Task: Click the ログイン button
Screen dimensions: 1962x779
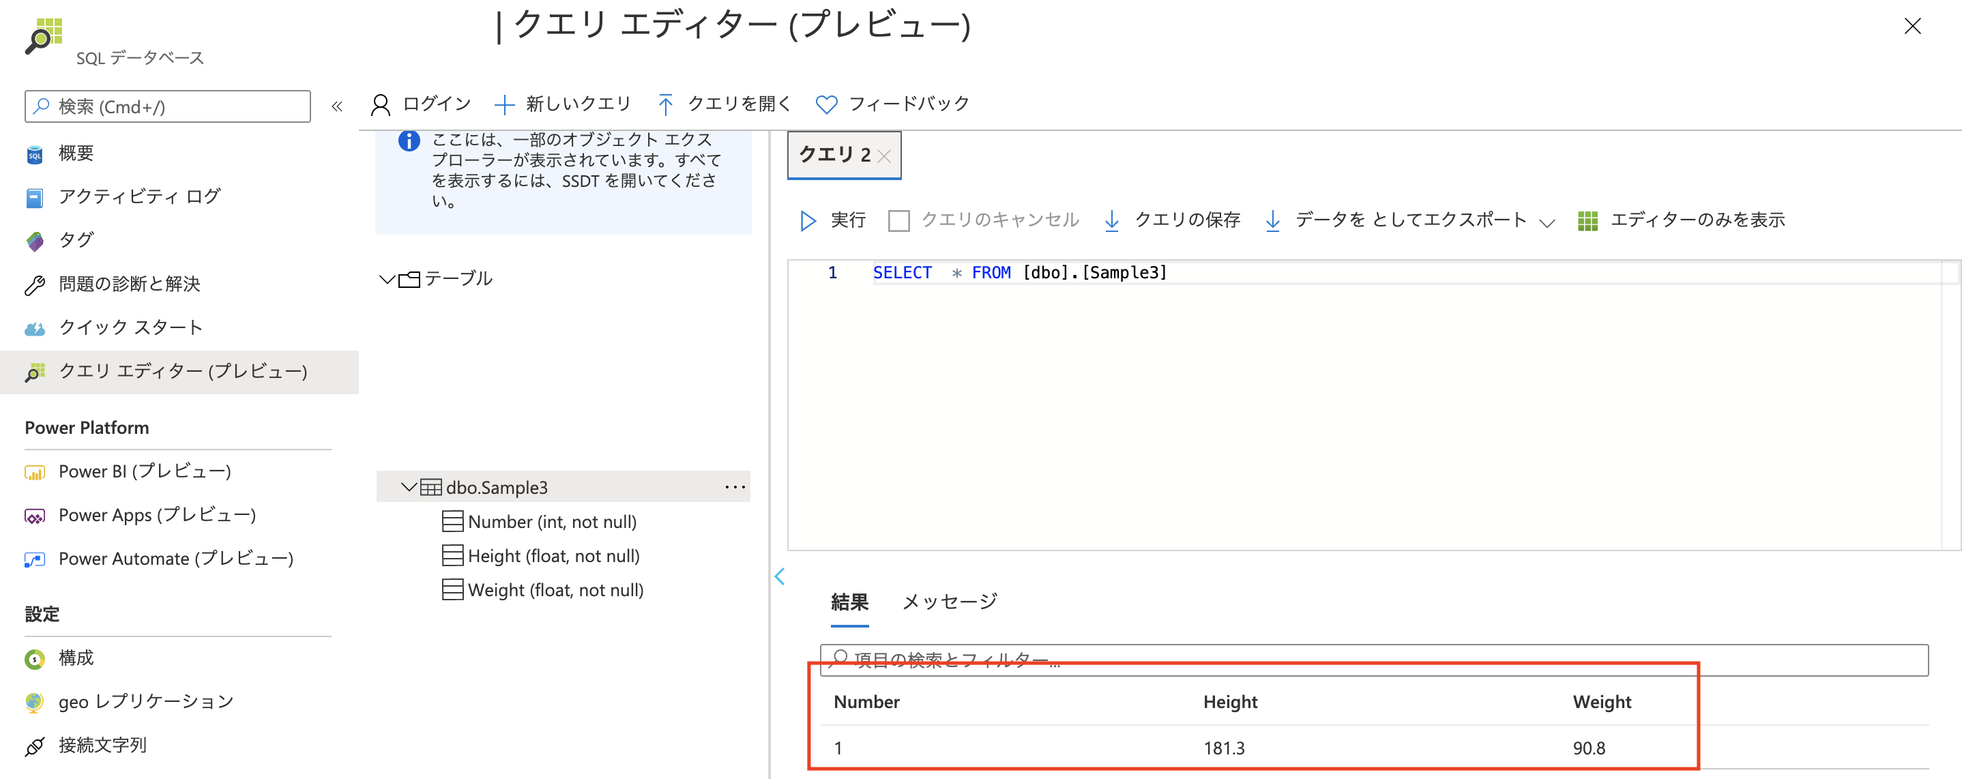Action: pos(420,104)
